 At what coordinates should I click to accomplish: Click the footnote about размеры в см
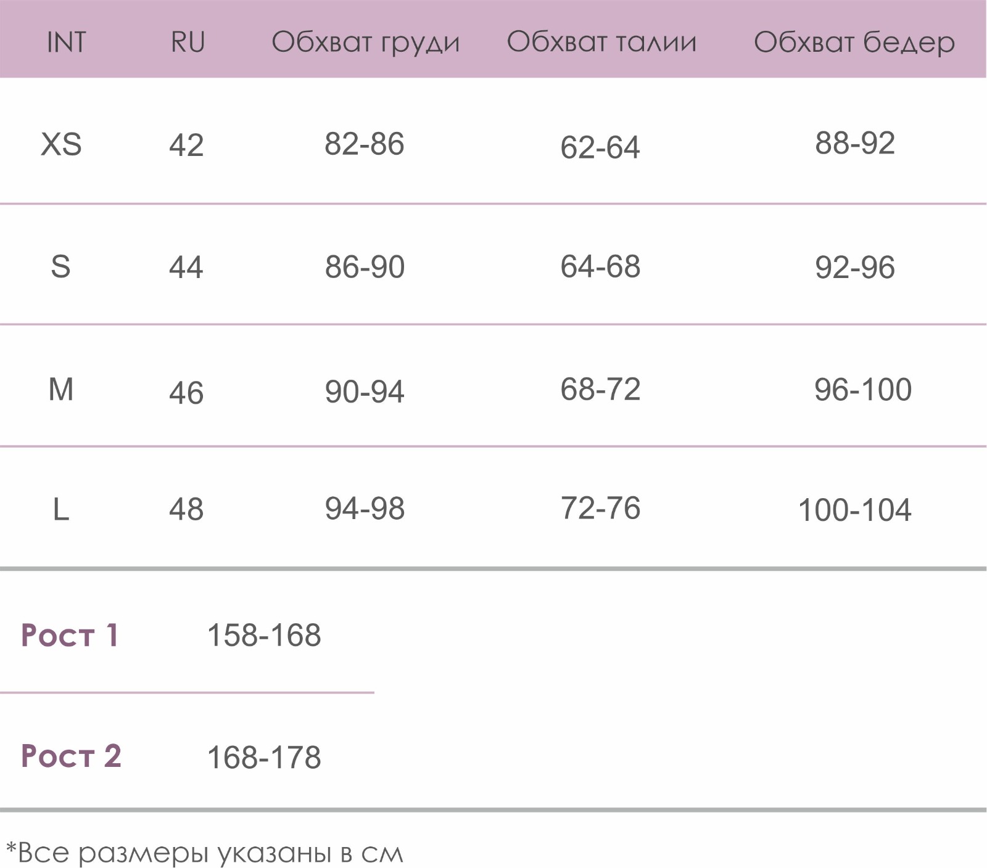[204, 853]
